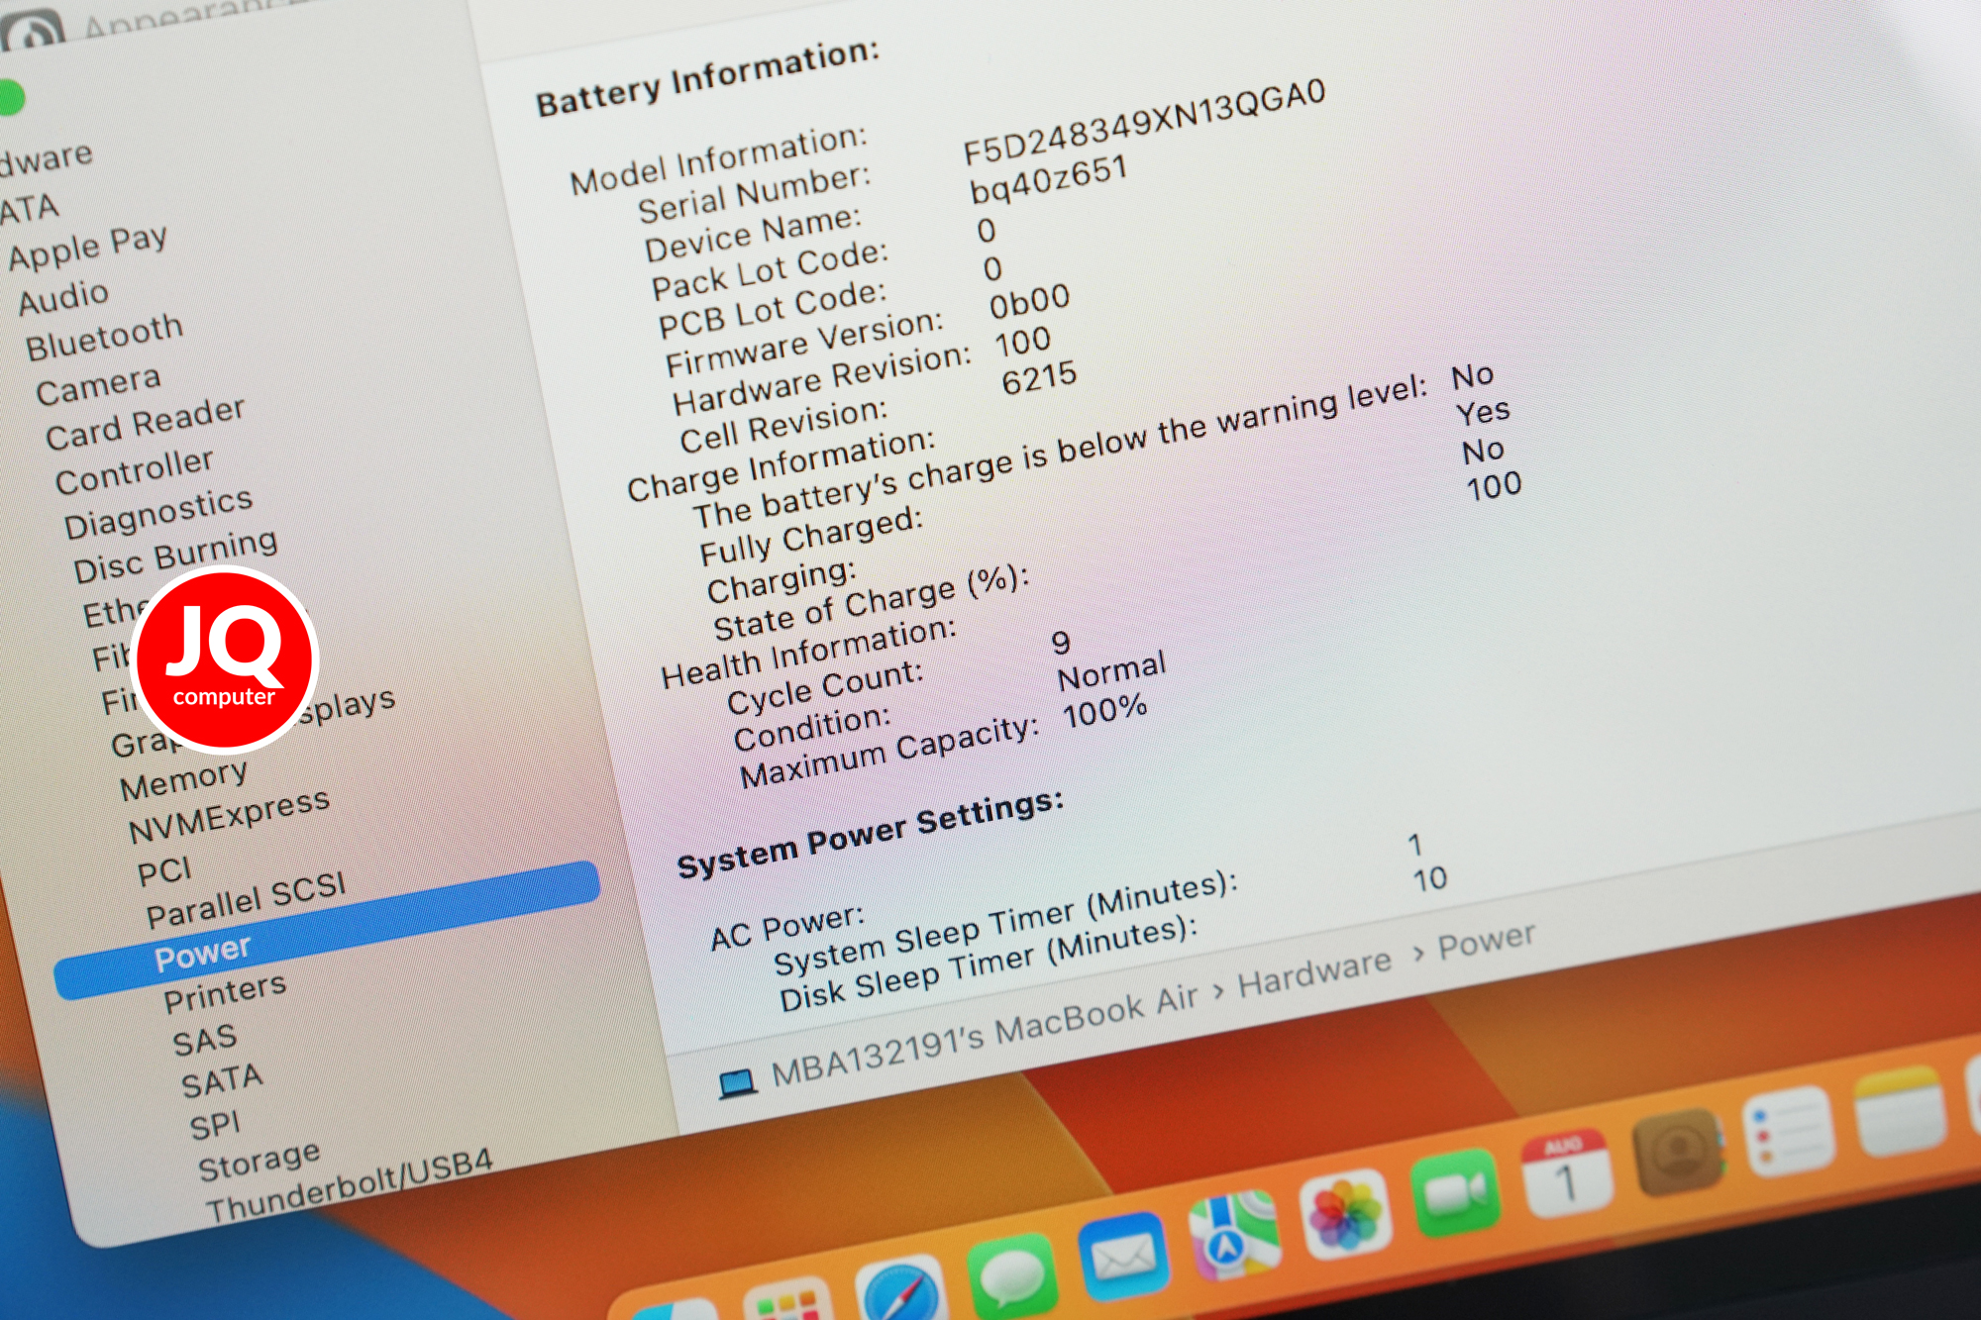The image size is (1981, 1320).
Task: Click Maximum Capacity value 100%
Action: pos(1104,711)
